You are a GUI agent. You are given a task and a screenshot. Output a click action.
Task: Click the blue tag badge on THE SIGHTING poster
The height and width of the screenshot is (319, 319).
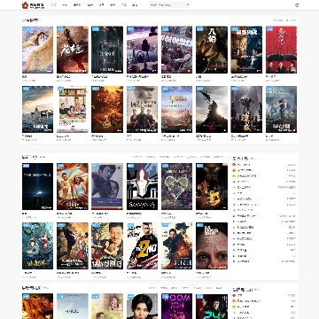click(26, 166)
